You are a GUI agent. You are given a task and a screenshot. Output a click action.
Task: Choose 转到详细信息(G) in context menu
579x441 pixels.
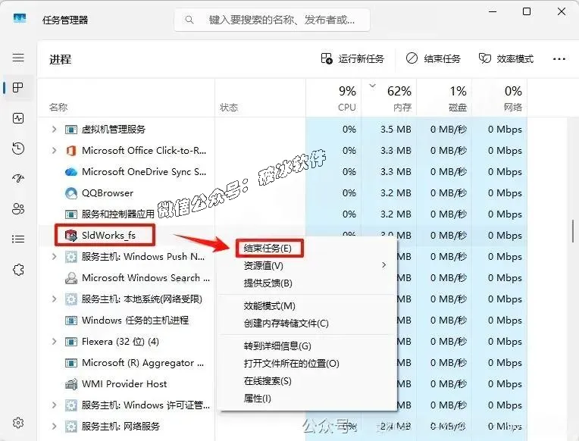[x=277, y=346]
